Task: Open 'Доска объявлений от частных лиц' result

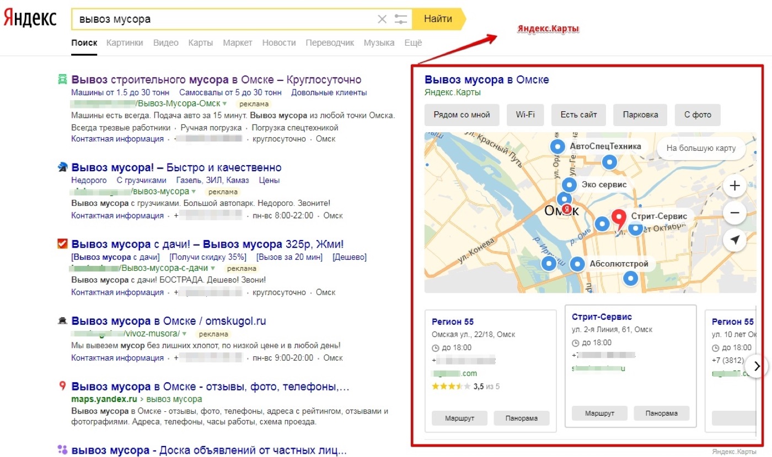Action: (210, 450)
